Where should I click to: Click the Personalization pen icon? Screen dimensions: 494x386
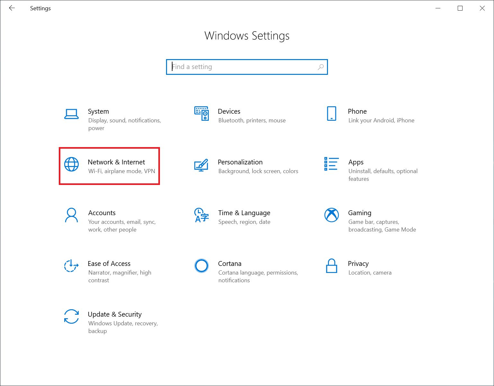(x=201, y=165)
